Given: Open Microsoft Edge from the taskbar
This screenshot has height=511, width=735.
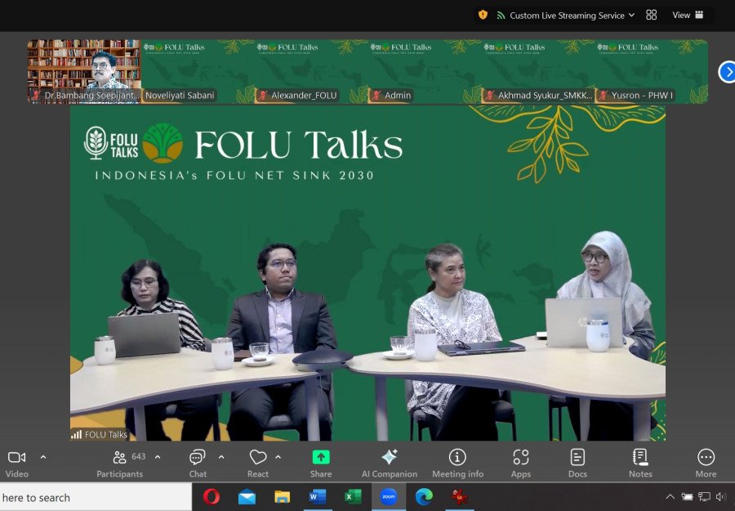Looking at the screenshot, I should click(424, 496).
